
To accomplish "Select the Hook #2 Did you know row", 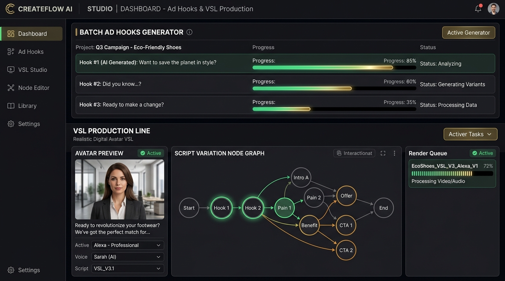I will point(285,84).
